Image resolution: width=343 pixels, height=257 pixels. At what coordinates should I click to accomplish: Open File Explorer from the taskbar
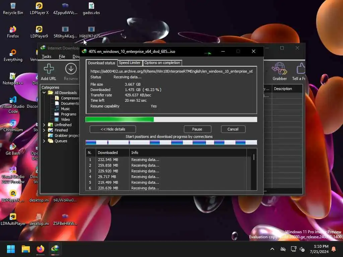pyautogui.click(x=26, y=249)
